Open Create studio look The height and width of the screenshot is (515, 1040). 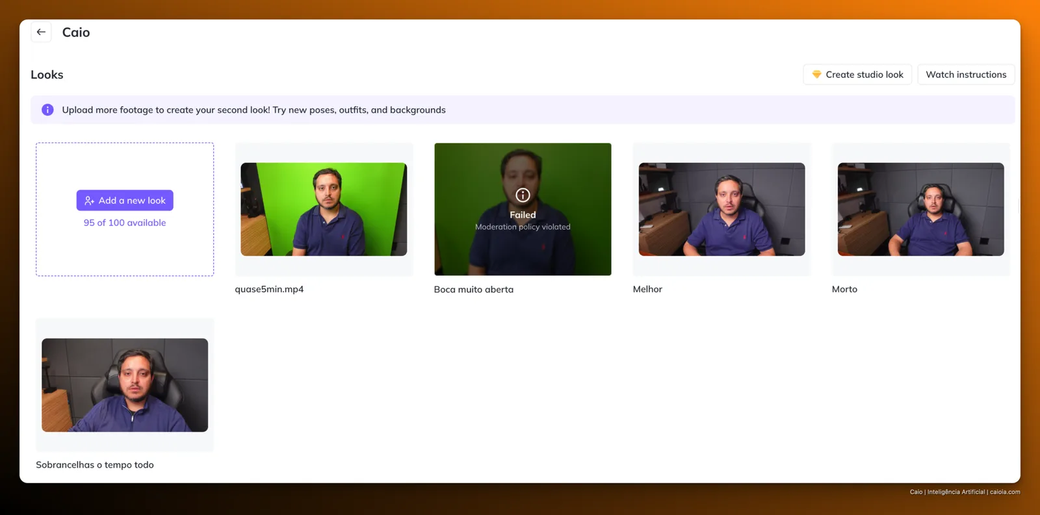(857, 75)
